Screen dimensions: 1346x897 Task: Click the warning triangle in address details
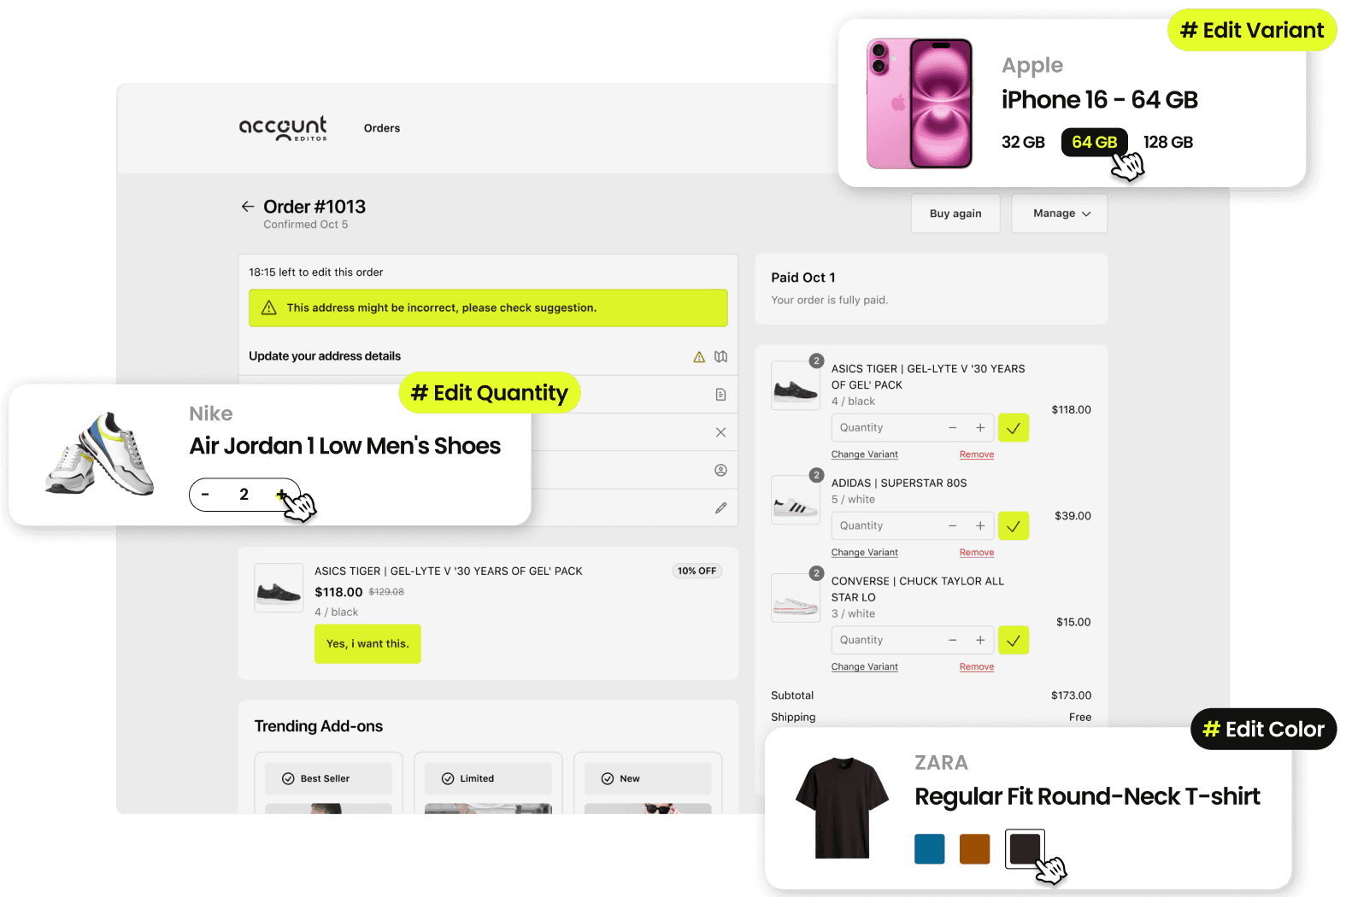[699, 357]
